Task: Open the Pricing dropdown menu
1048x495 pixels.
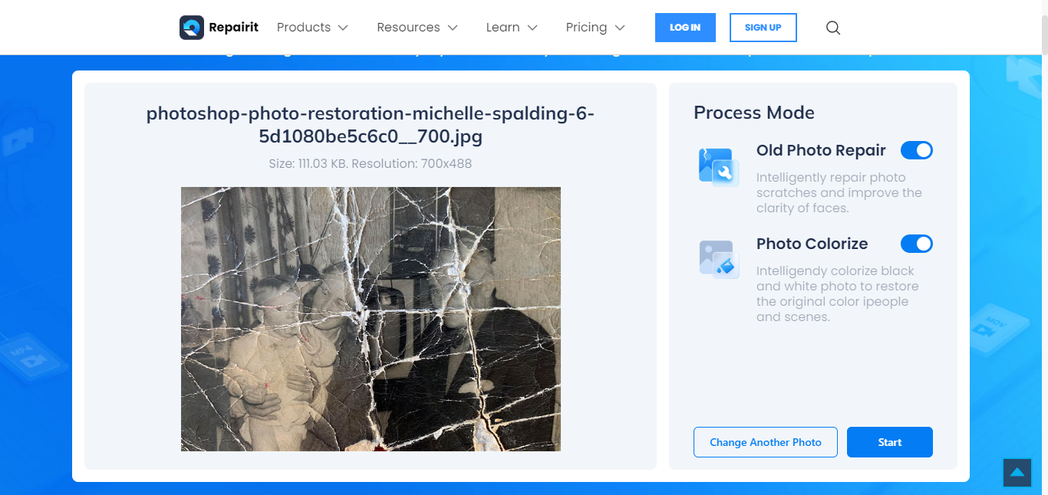Action: tap(595, 28)
